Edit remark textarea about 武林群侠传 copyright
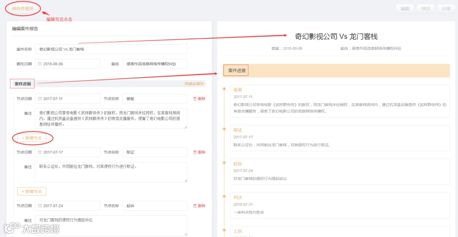 point(111,119)
